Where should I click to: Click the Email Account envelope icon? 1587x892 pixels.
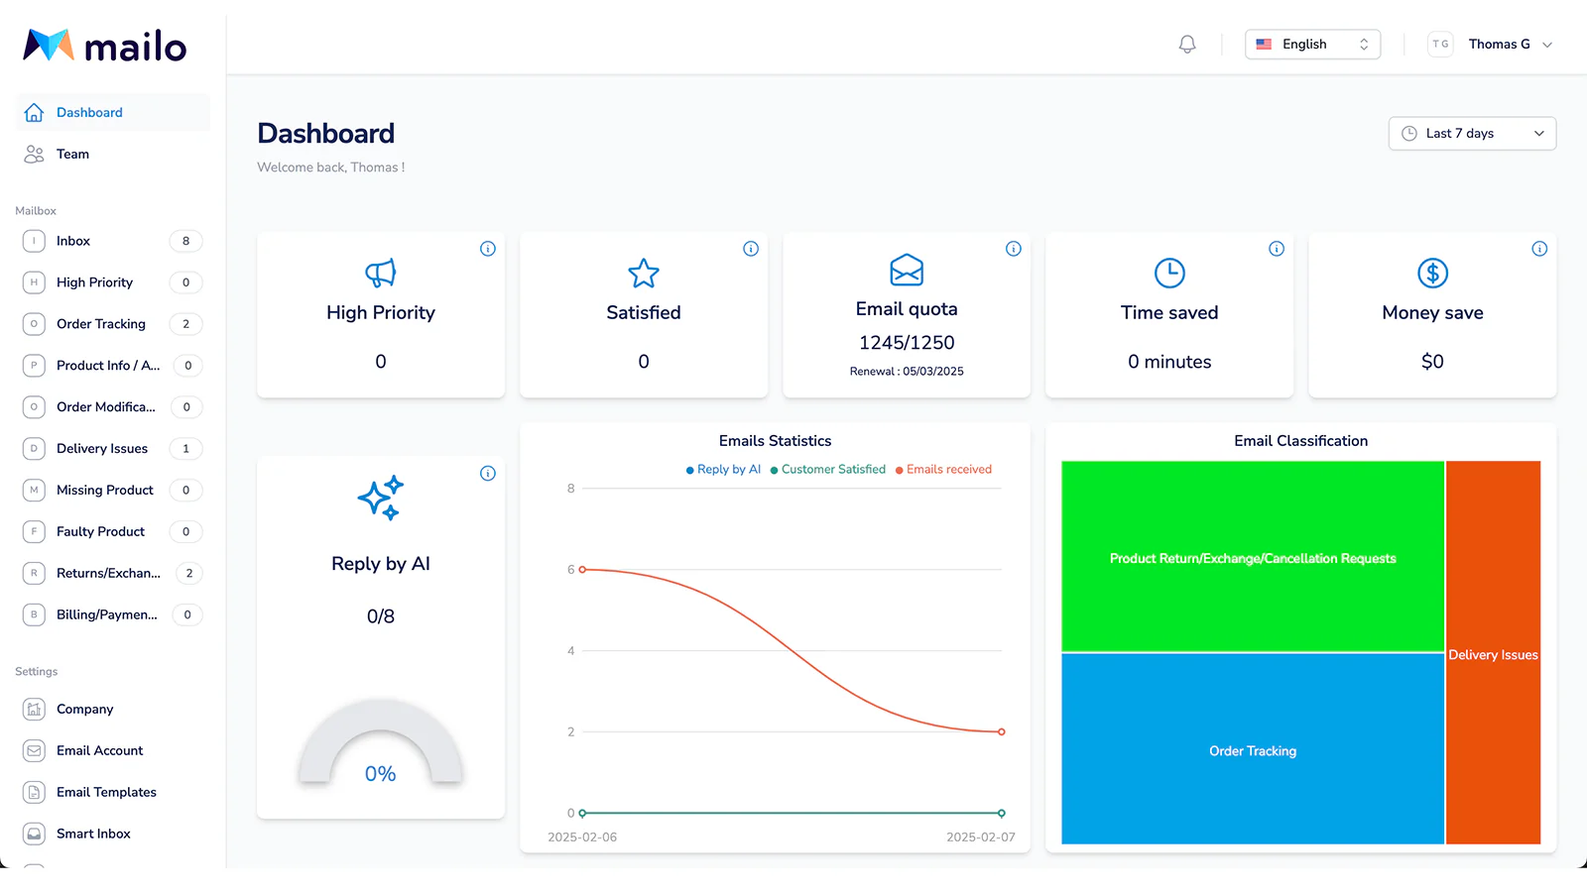(34, 751)
